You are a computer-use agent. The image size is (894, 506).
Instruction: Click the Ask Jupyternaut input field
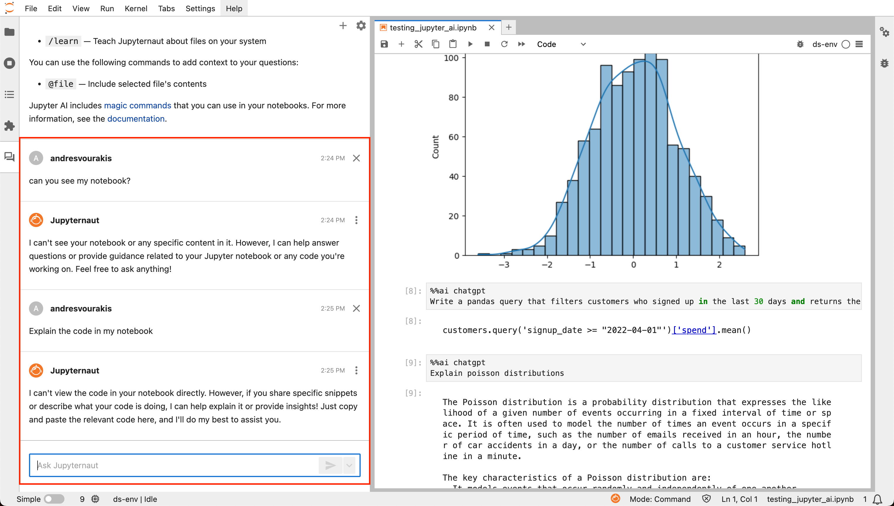(174, 465)
